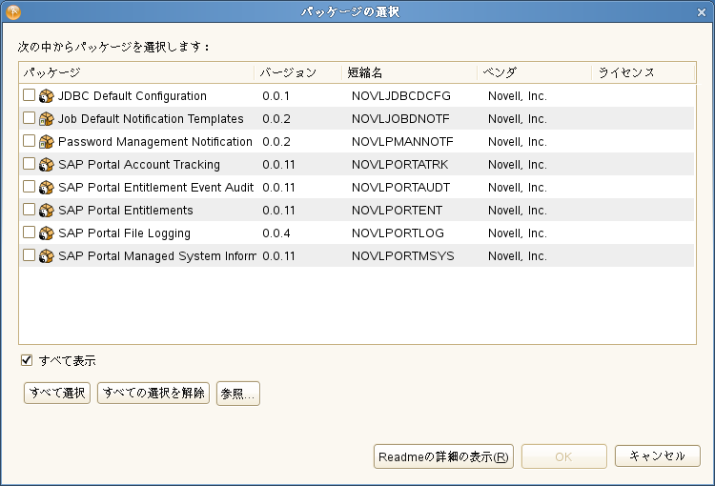The width and height of the screenshot is (715, 486).
Task: Select the NOVLPMANNOTF short name cell
Action: [402, 142]
